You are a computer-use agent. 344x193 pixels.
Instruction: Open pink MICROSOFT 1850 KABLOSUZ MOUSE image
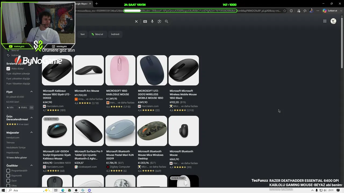[x=120, y=70]
